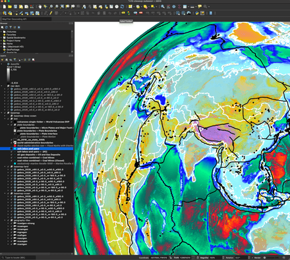Select the Zoom In magnifier tool
290x260 pixels.
point(51,7)
